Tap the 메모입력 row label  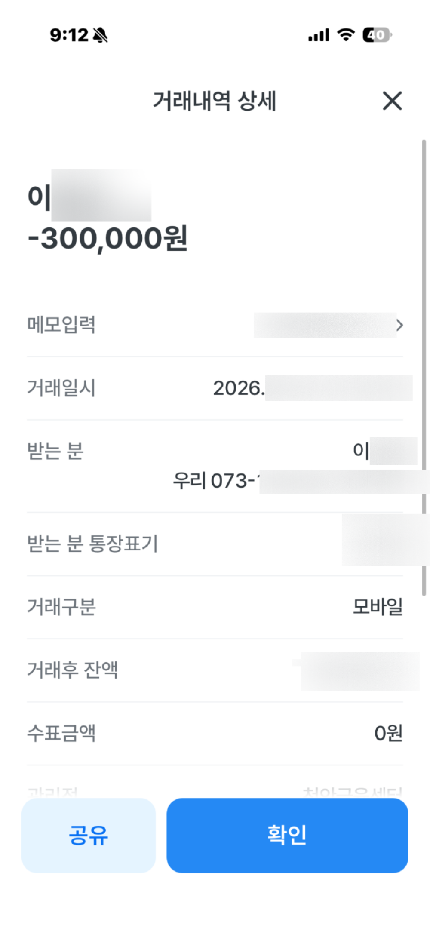61,325
